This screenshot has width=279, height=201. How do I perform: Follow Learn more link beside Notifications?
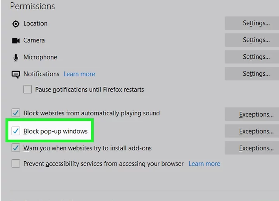pos(79,74)
